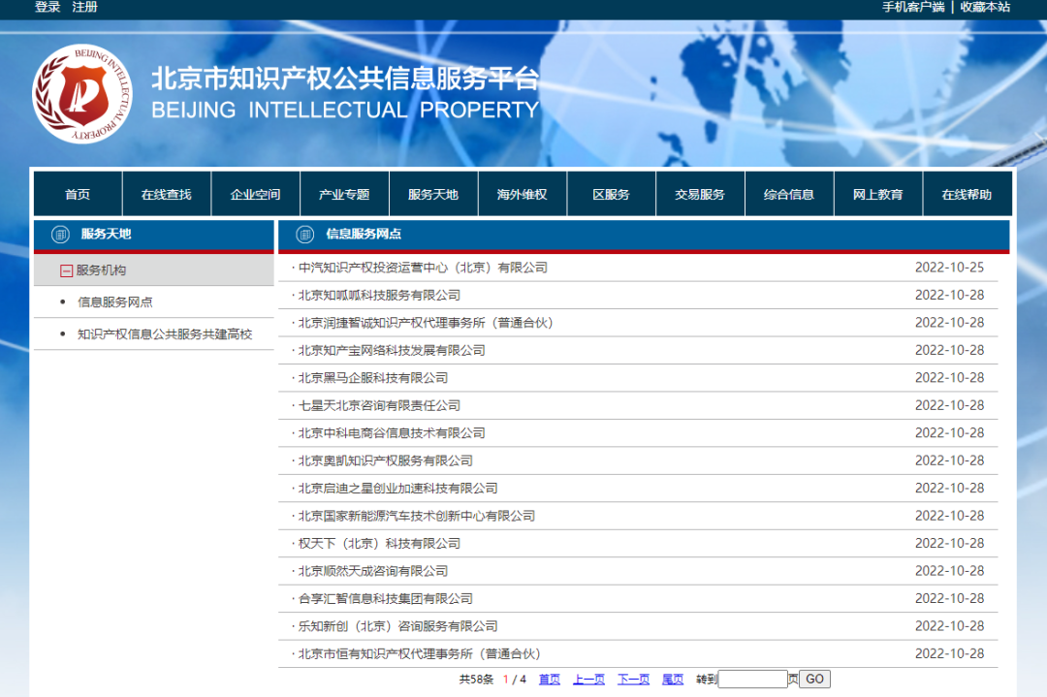Collapse the 服务机构 tree section
This screenshot has width=1047, height=697.
pyautogui.click(x=66, y=270)
